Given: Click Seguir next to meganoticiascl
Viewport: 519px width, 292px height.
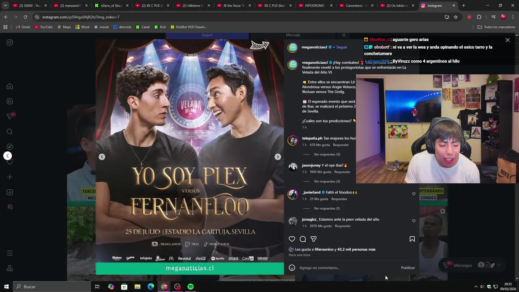Looking at the screenshot, I should [341, 47].
